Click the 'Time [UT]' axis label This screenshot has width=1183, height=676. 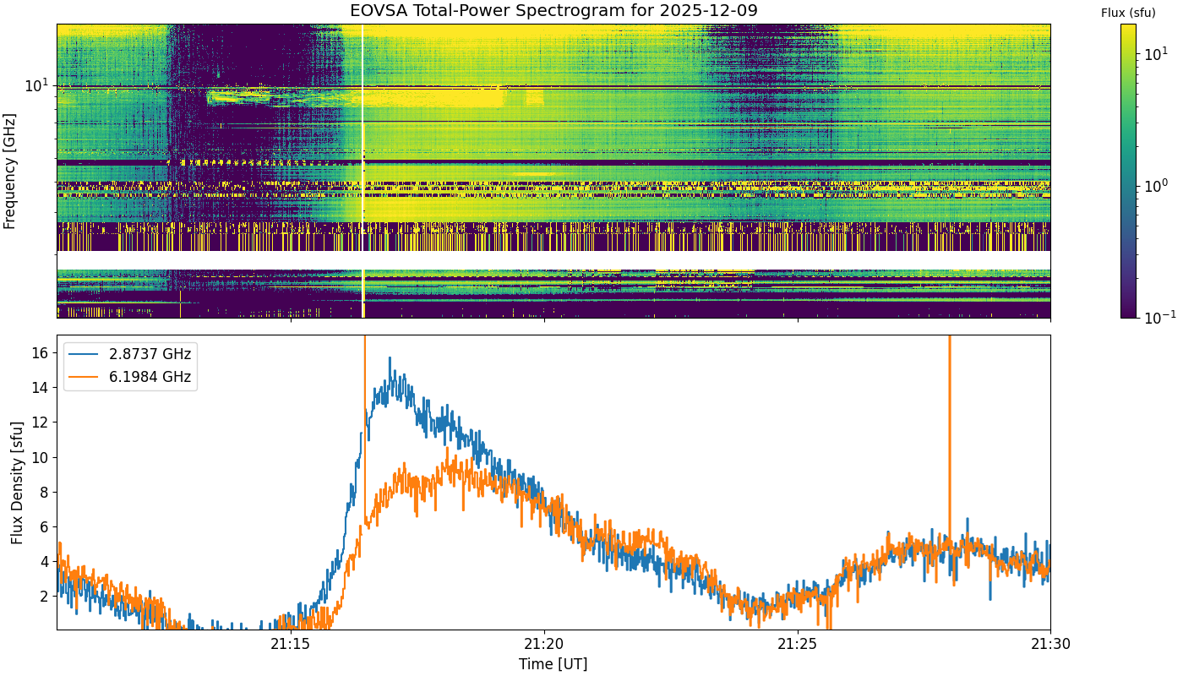pos(553,663)
